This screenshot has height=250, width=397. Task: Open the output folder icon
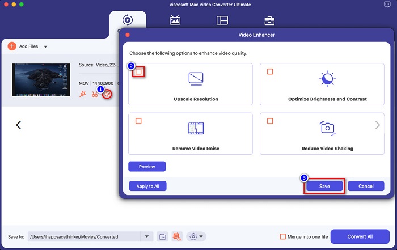(x=162, y=237)
